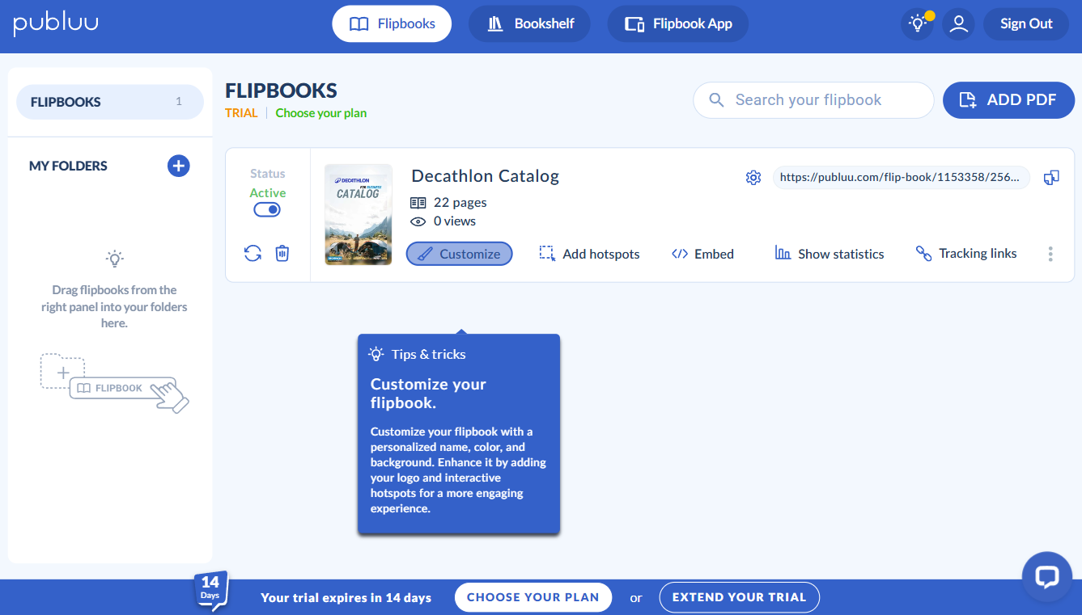Click the magnifier search icon
The width and height of the screenshot is (1082, 615).
(x=716, y=100)
